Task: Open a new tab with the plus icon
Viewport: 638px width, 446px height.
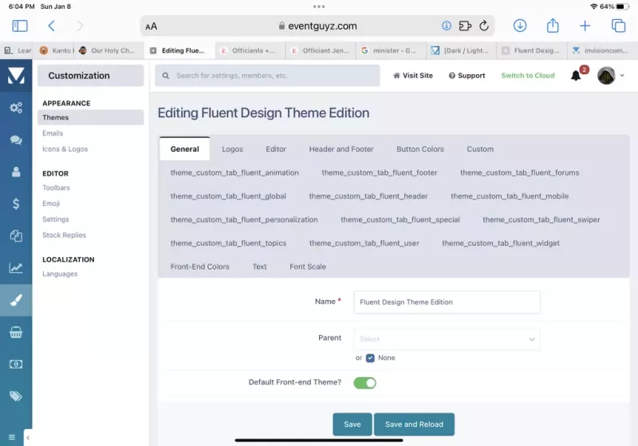Action: 585,26
